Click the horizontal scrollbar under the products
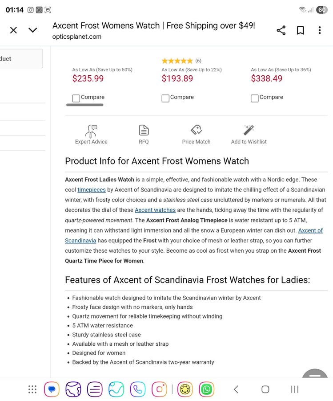333x401 pixels. click(x=85, y=105)
